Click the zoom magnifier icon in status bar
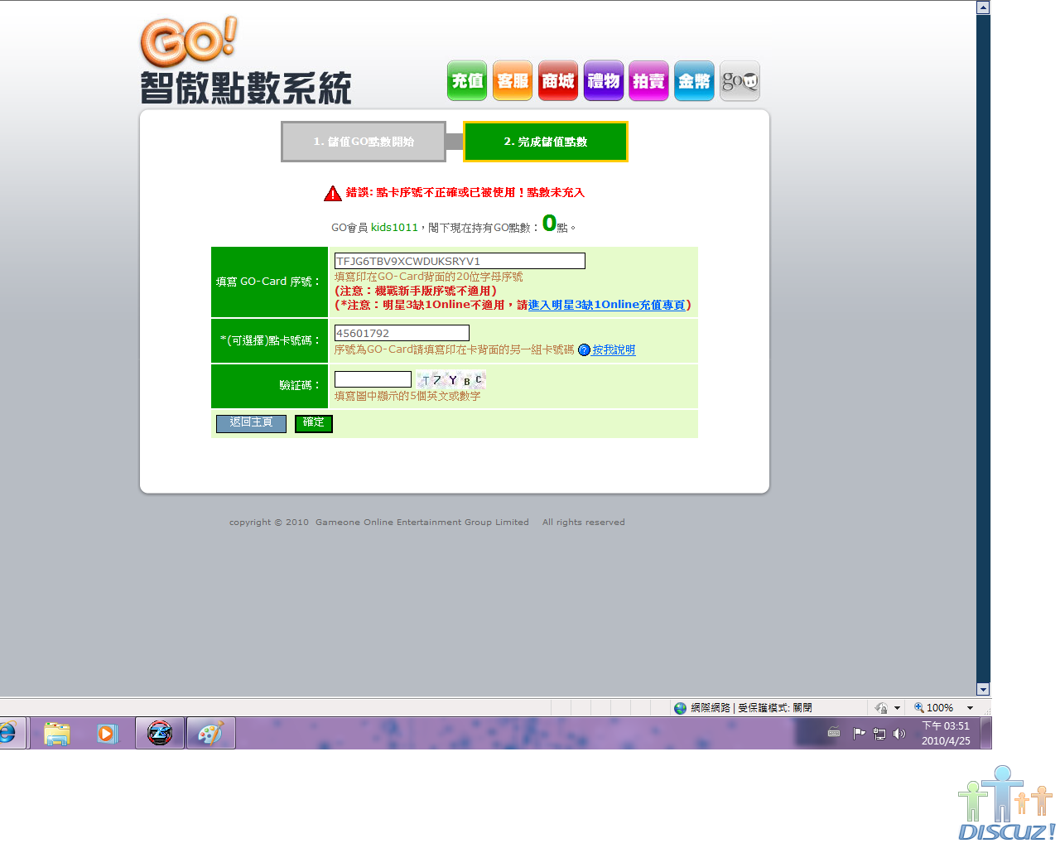 pyautogui.click(x=919, y=708)
